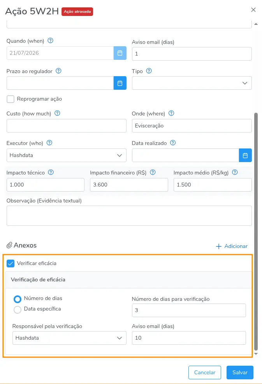Image resolution: width=262 pixels, height=384 pixels.
Task: Open help icon beside Prazo ao regulador
Action: 58,71
